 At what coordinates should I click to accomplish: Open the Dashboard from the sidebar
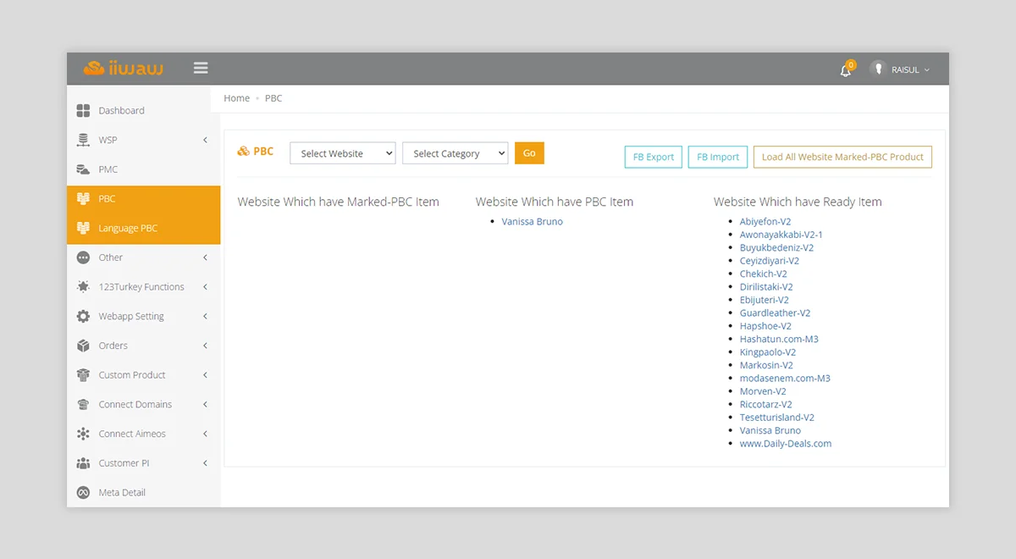(83, 110)
